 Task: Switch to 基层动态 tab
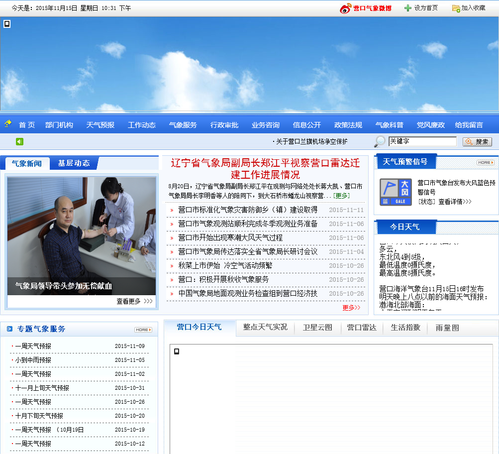click(74, 163)
